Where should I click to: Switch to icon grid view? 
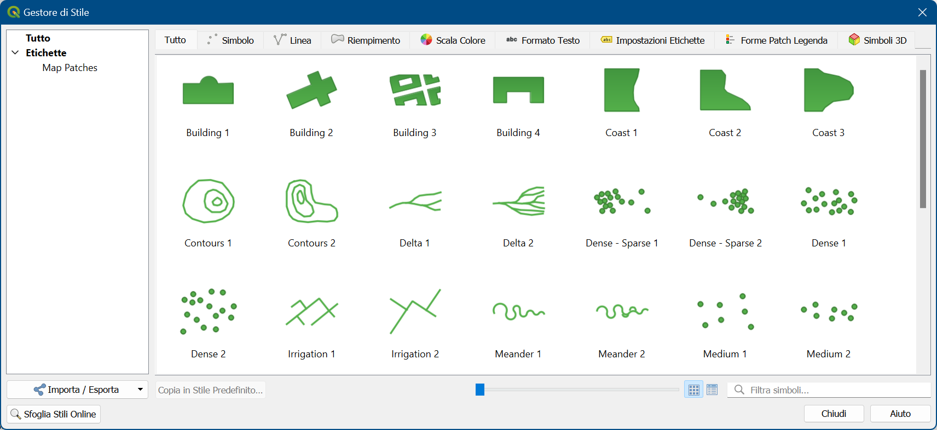[x=694, y=390]
